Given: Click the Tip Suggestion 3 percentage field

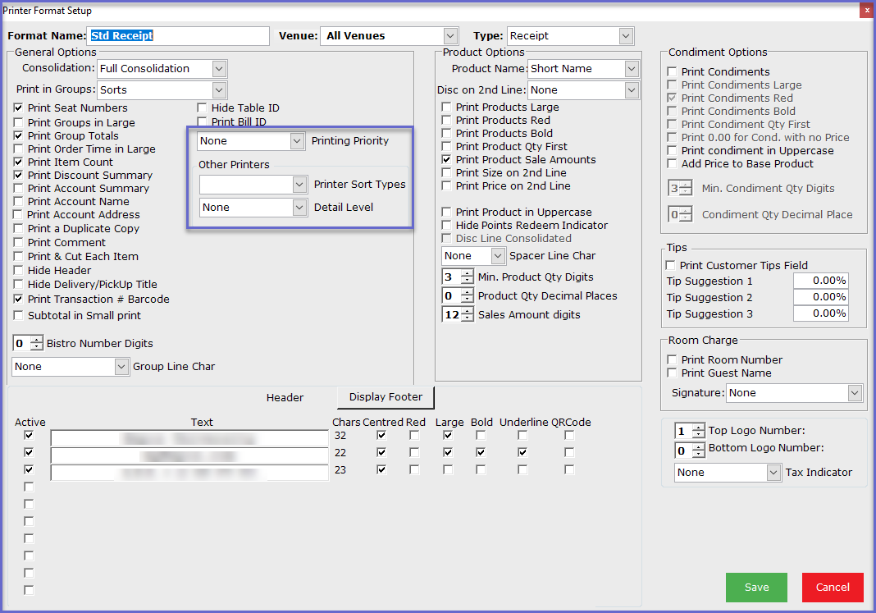Looking at the screenshot, I should point(820,313).
